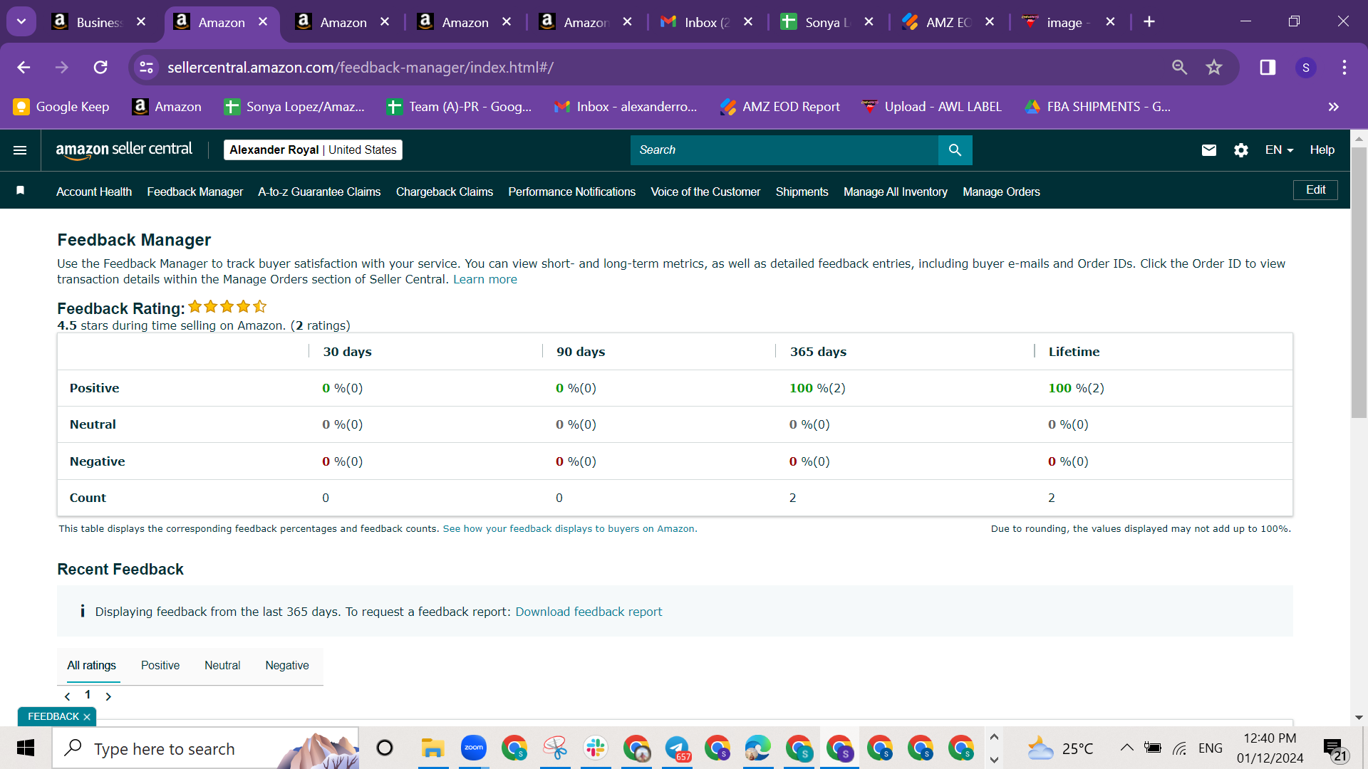The width and height of the screenshot is (1368, 769).
Task: Open Manage All Inventory menu item
Action: pos(896,192)
